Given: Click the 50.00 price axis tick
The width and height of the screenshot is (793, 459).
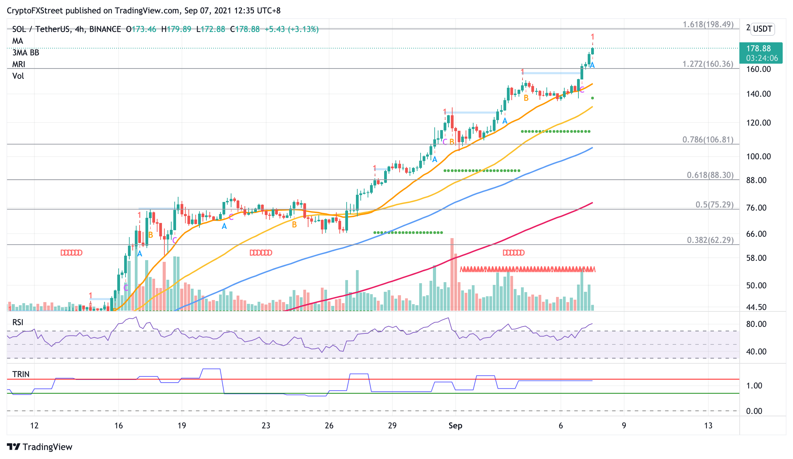Looking at the screenshot, I should point(757,286).
